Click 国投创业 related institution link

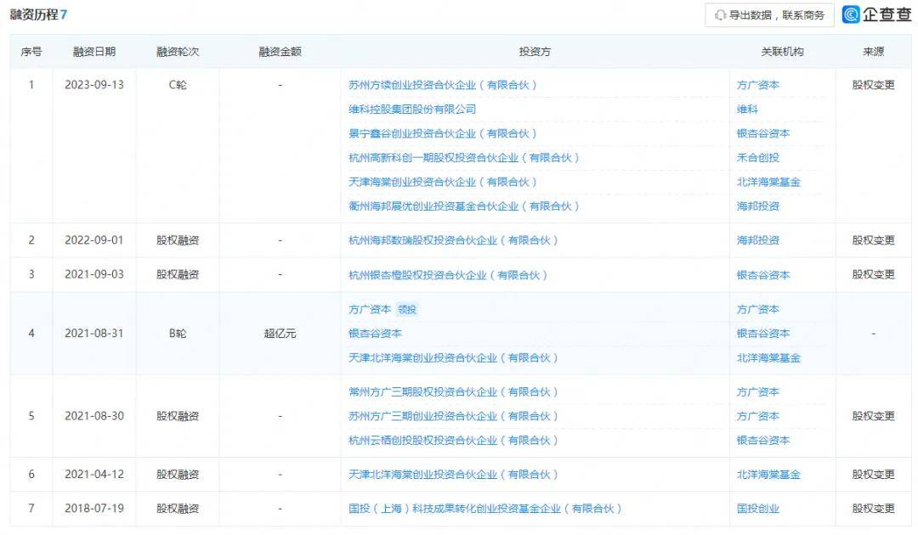758,509
